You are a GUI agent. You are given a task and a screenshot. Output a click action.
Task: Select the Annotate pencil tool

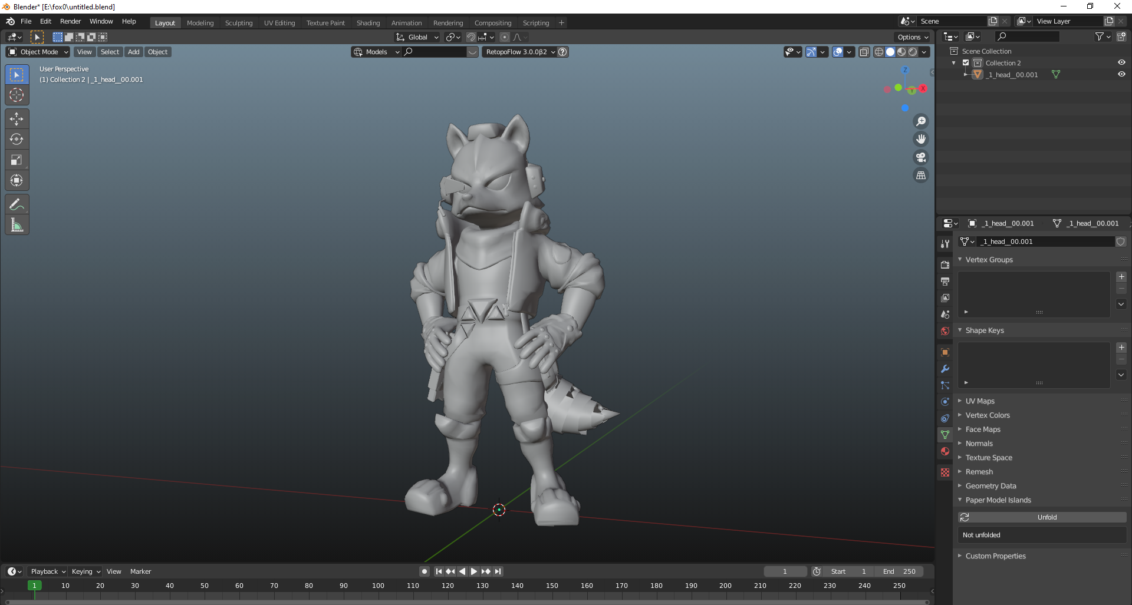[17, 204]
